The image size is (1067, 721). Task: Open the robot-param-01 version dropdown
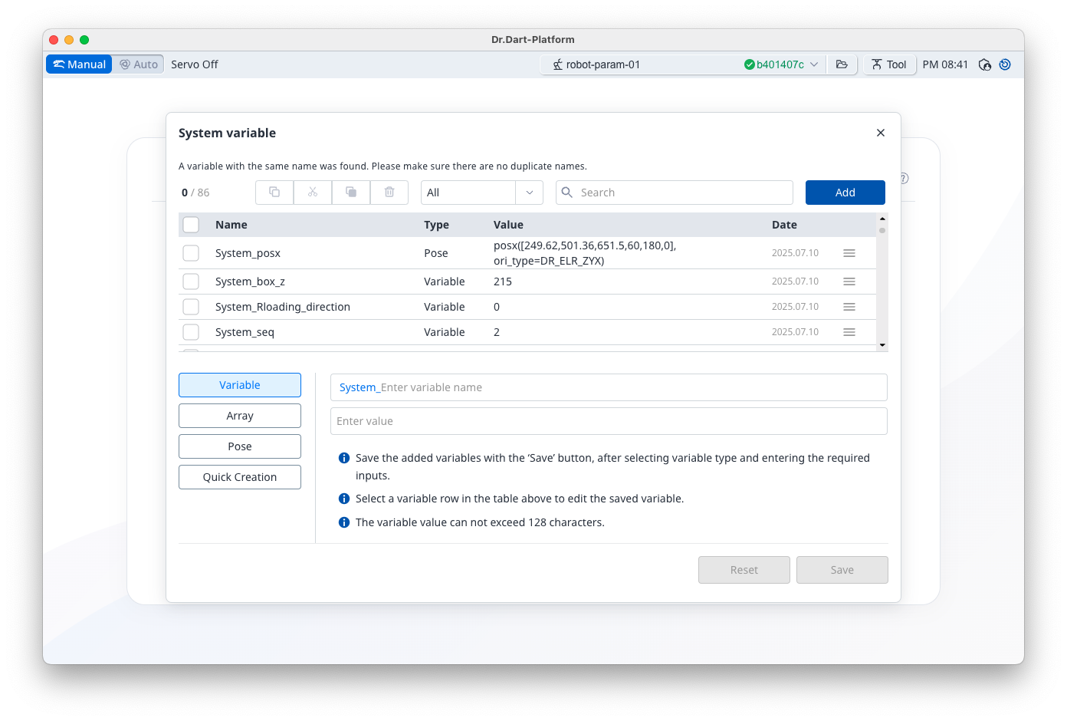click(x=814, y=64)
